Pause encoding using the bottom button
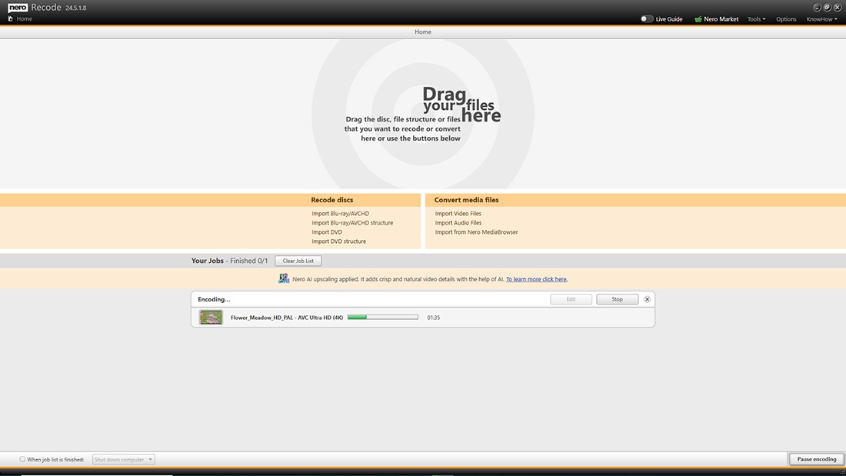The height and width of the screenshot is (476, 846). (816, 459)
